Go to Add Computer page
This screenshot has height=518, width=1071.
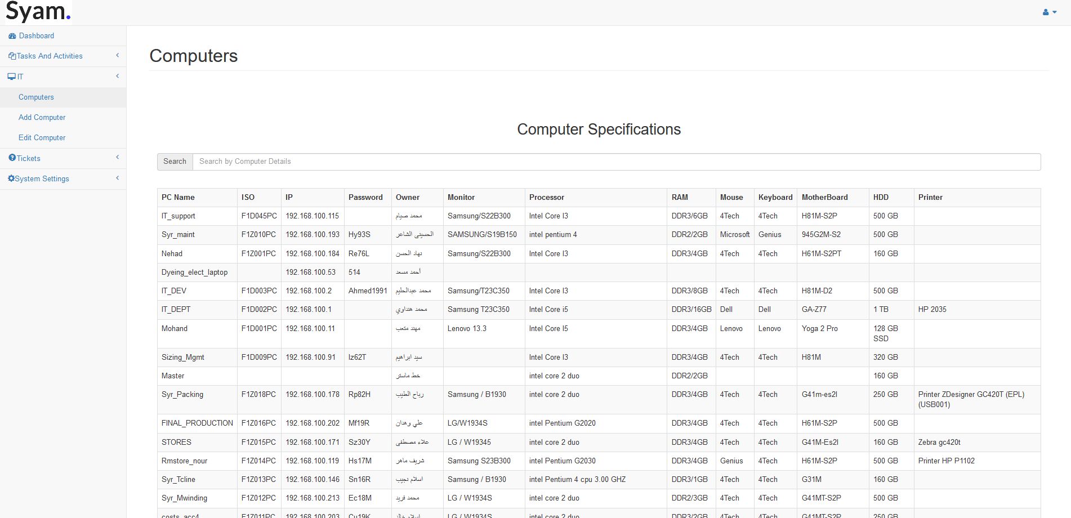pos(42,117)
